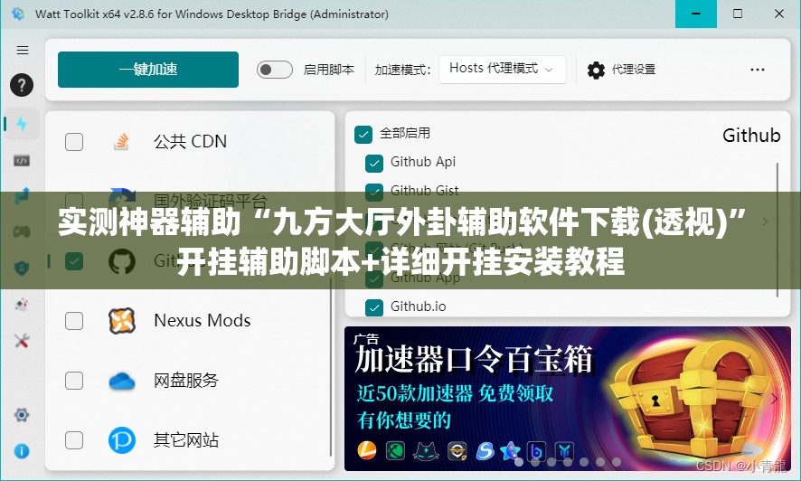
Task: Click the orange L accelerator icon in the ad
Action: pyautogui.click(x=367, y=450)
